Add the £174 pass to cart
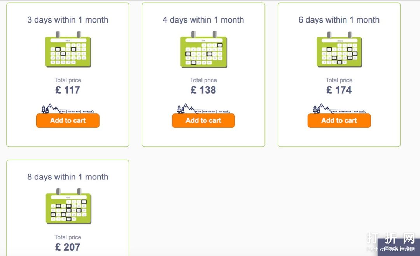Screen dimensions: 420x256 point(339,121)
